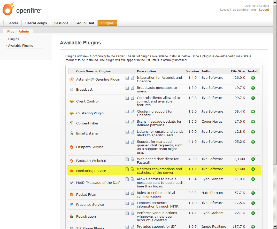Click the Content Filter funnel icon
The height and width of the screenshot is (229, 277).
tap(72, 123)
